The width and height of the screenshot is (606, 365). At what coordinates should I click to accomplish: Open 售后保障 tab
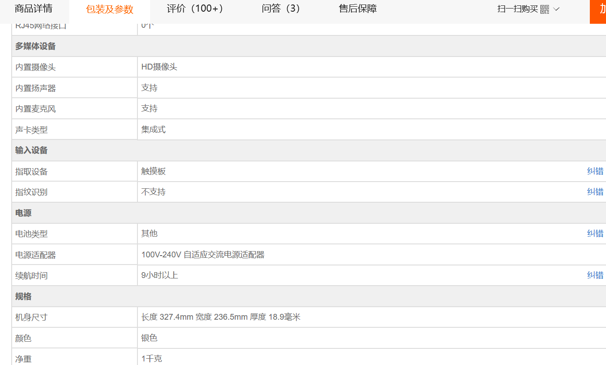[x=358, y=9]
